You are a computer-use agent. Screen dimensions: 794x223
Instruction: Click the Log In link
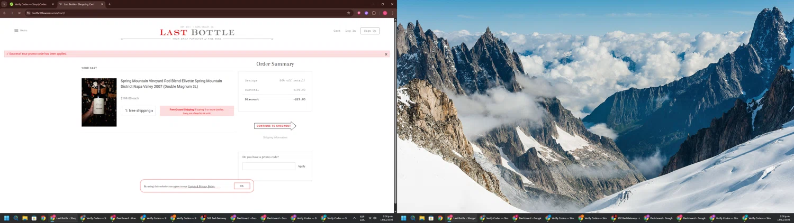pyautogui.click(x=350, y=31)
